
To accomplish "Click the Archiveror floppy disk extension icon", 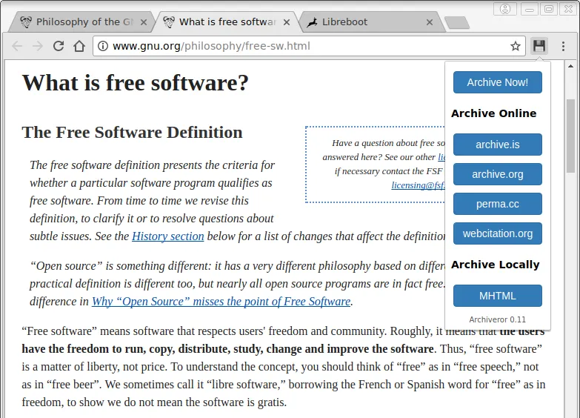I will point(539,46).
